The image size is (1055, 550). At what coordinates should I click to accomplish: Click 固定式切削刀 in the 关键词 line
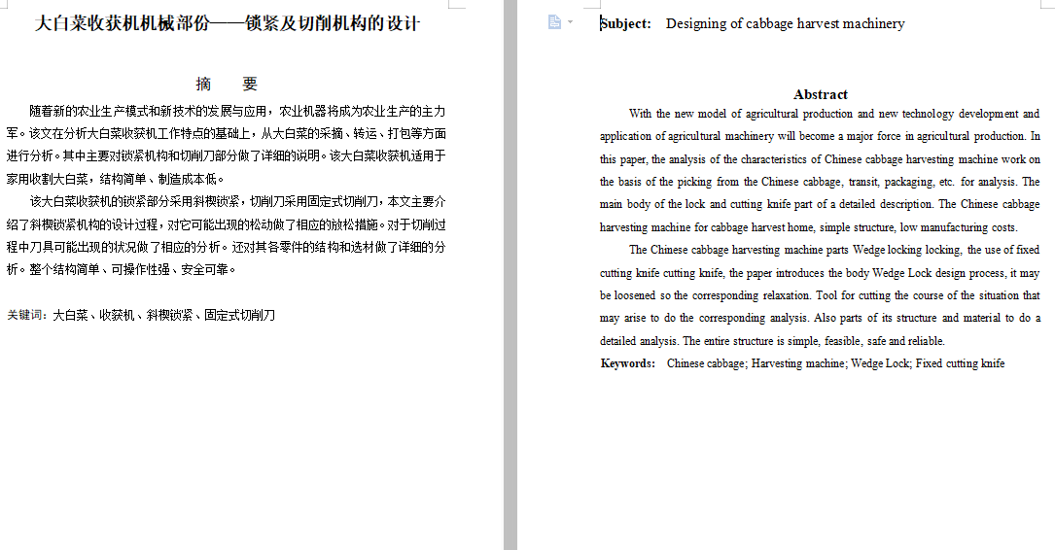coord(240,315)
